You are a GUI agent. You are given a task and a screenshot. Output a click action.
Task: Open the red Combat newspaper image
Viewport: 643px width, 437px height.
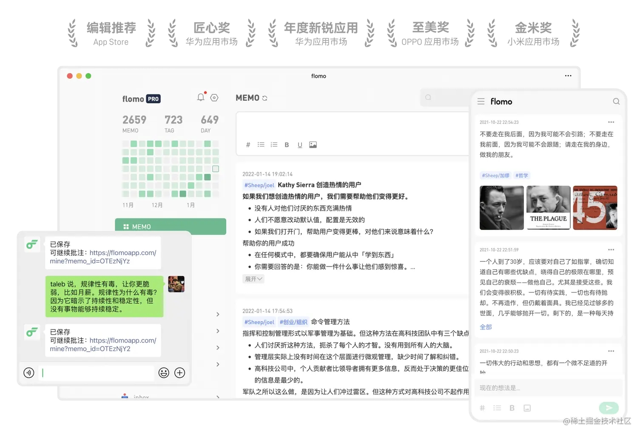(595, 208)
